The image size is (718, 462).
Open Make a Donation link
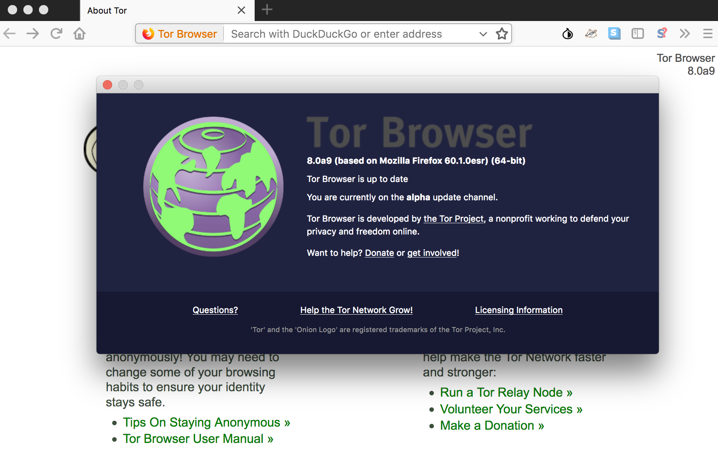tap(492, 425)
